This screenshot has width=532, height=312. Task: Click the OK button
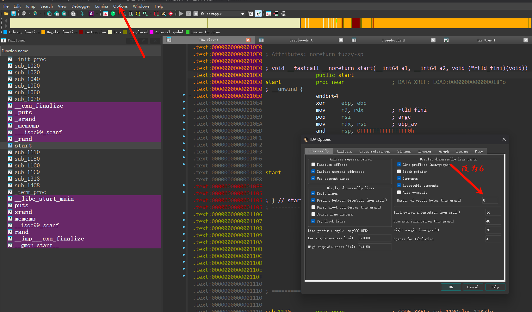451,287
